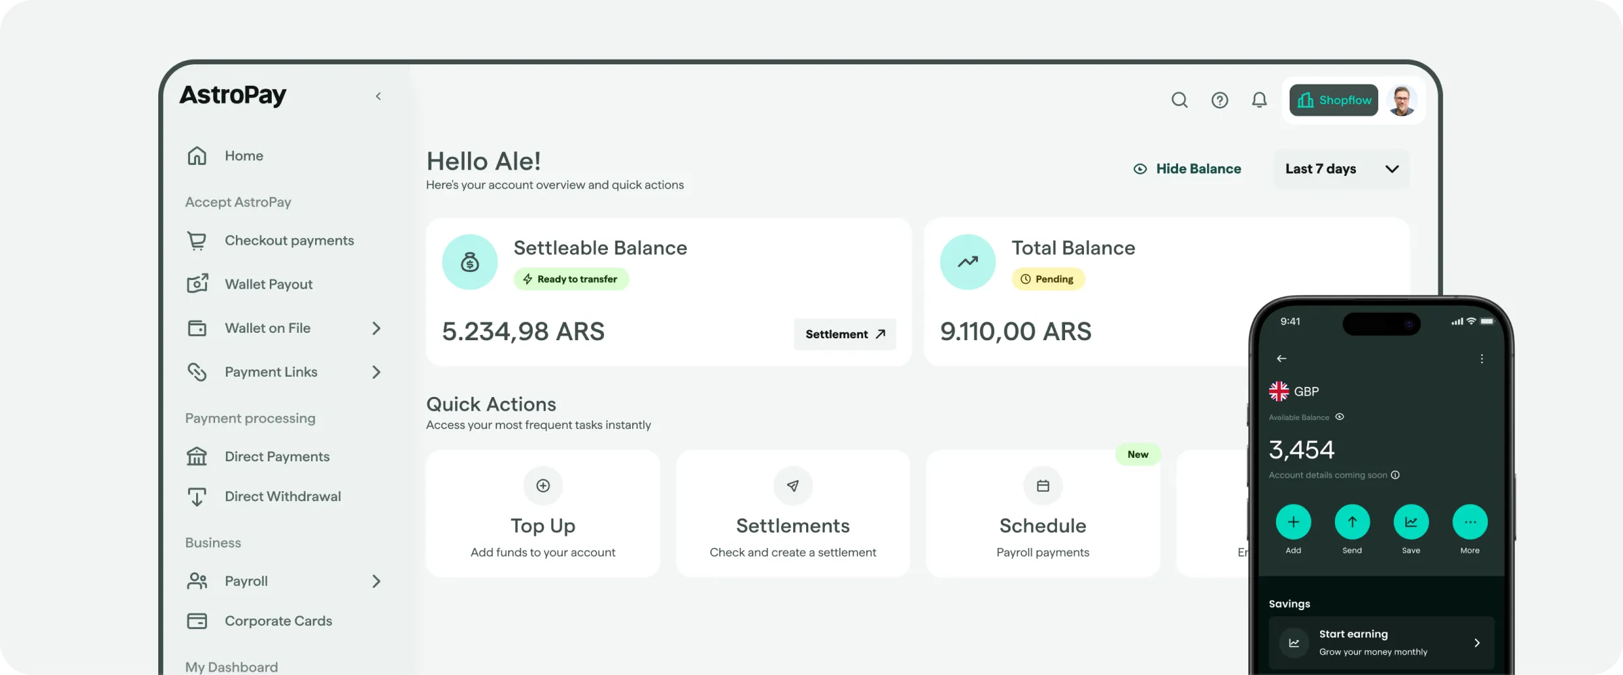Tap the Send arrow icon on phone
1623x675 pixels.
click(x=1352, y=522)
